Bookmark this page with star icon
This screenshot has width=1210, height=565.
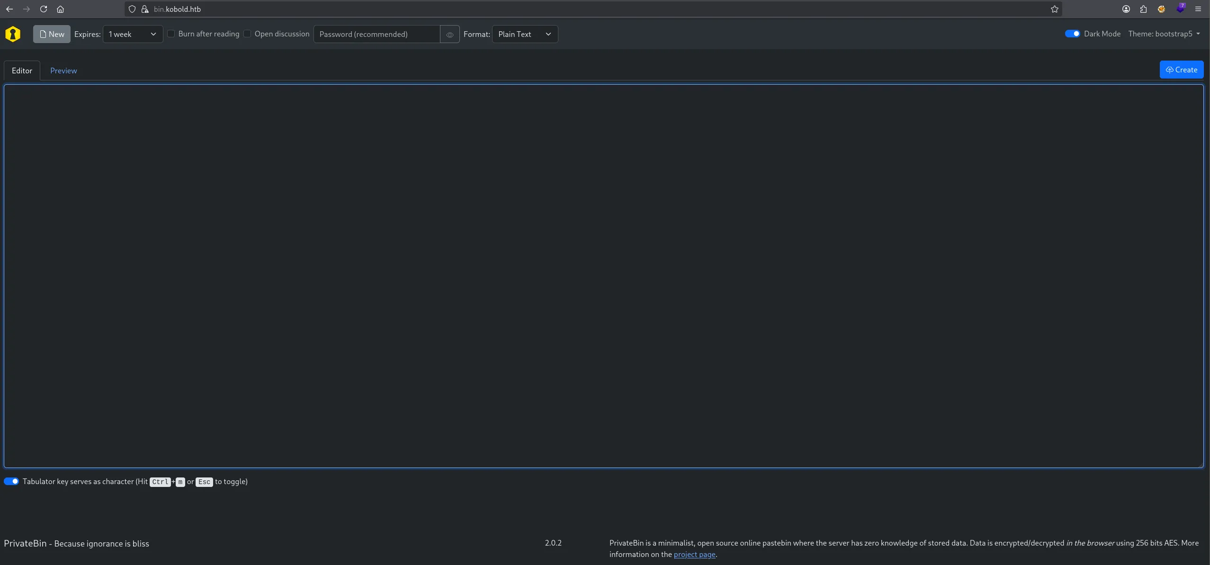(1054, 9)
